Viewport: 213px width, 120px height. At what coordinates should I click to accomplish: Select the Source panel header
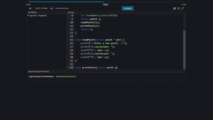coord(71,12)
